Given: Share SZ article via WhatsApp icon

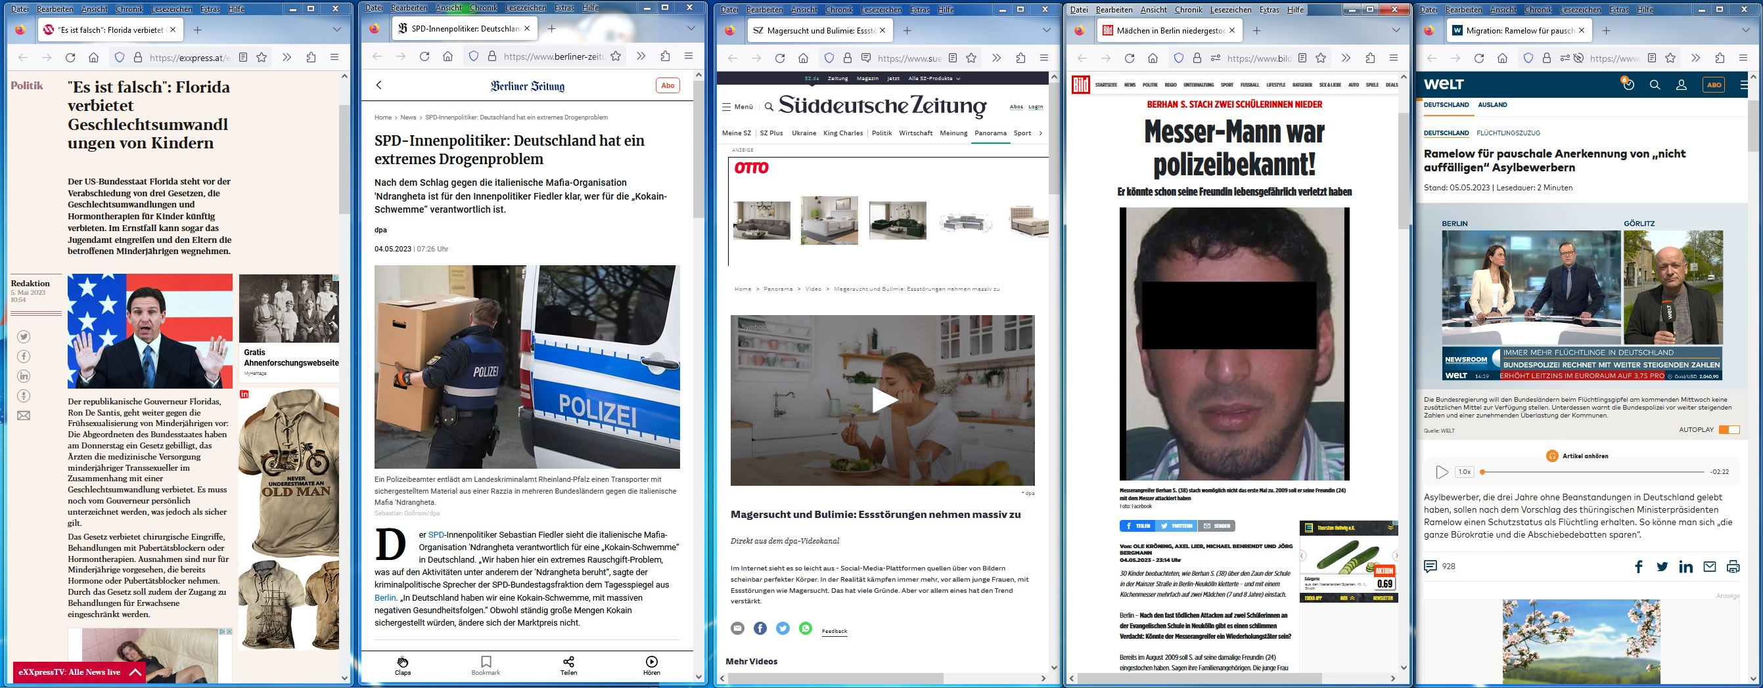Looking at the screenshot, I should tap(806, 628).
